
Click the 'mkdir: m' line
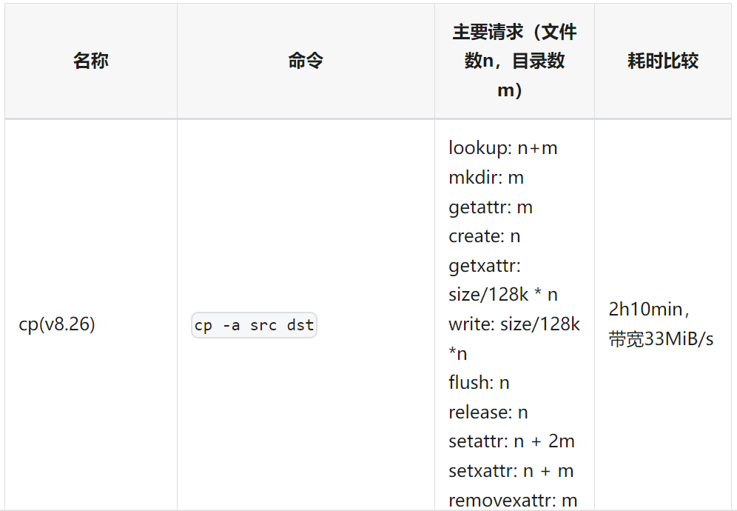pos(486,178)
